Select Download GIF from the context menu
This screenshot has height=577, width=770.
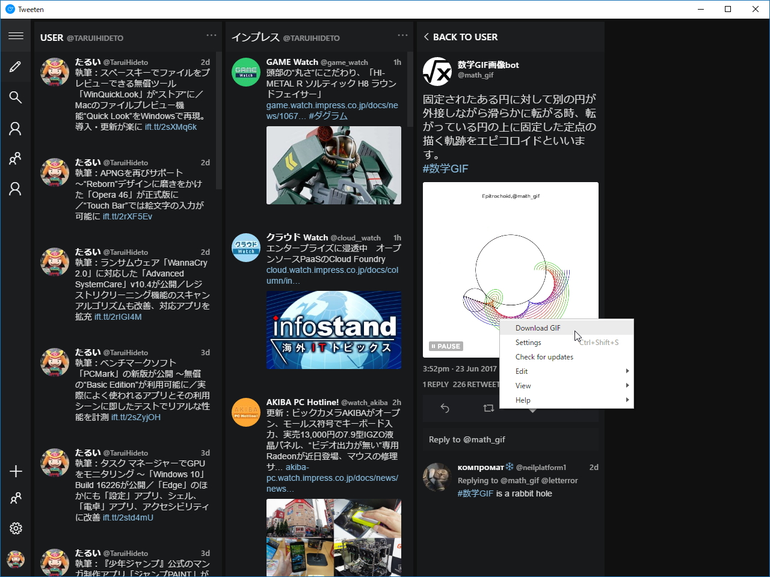(x=537, y=328)
